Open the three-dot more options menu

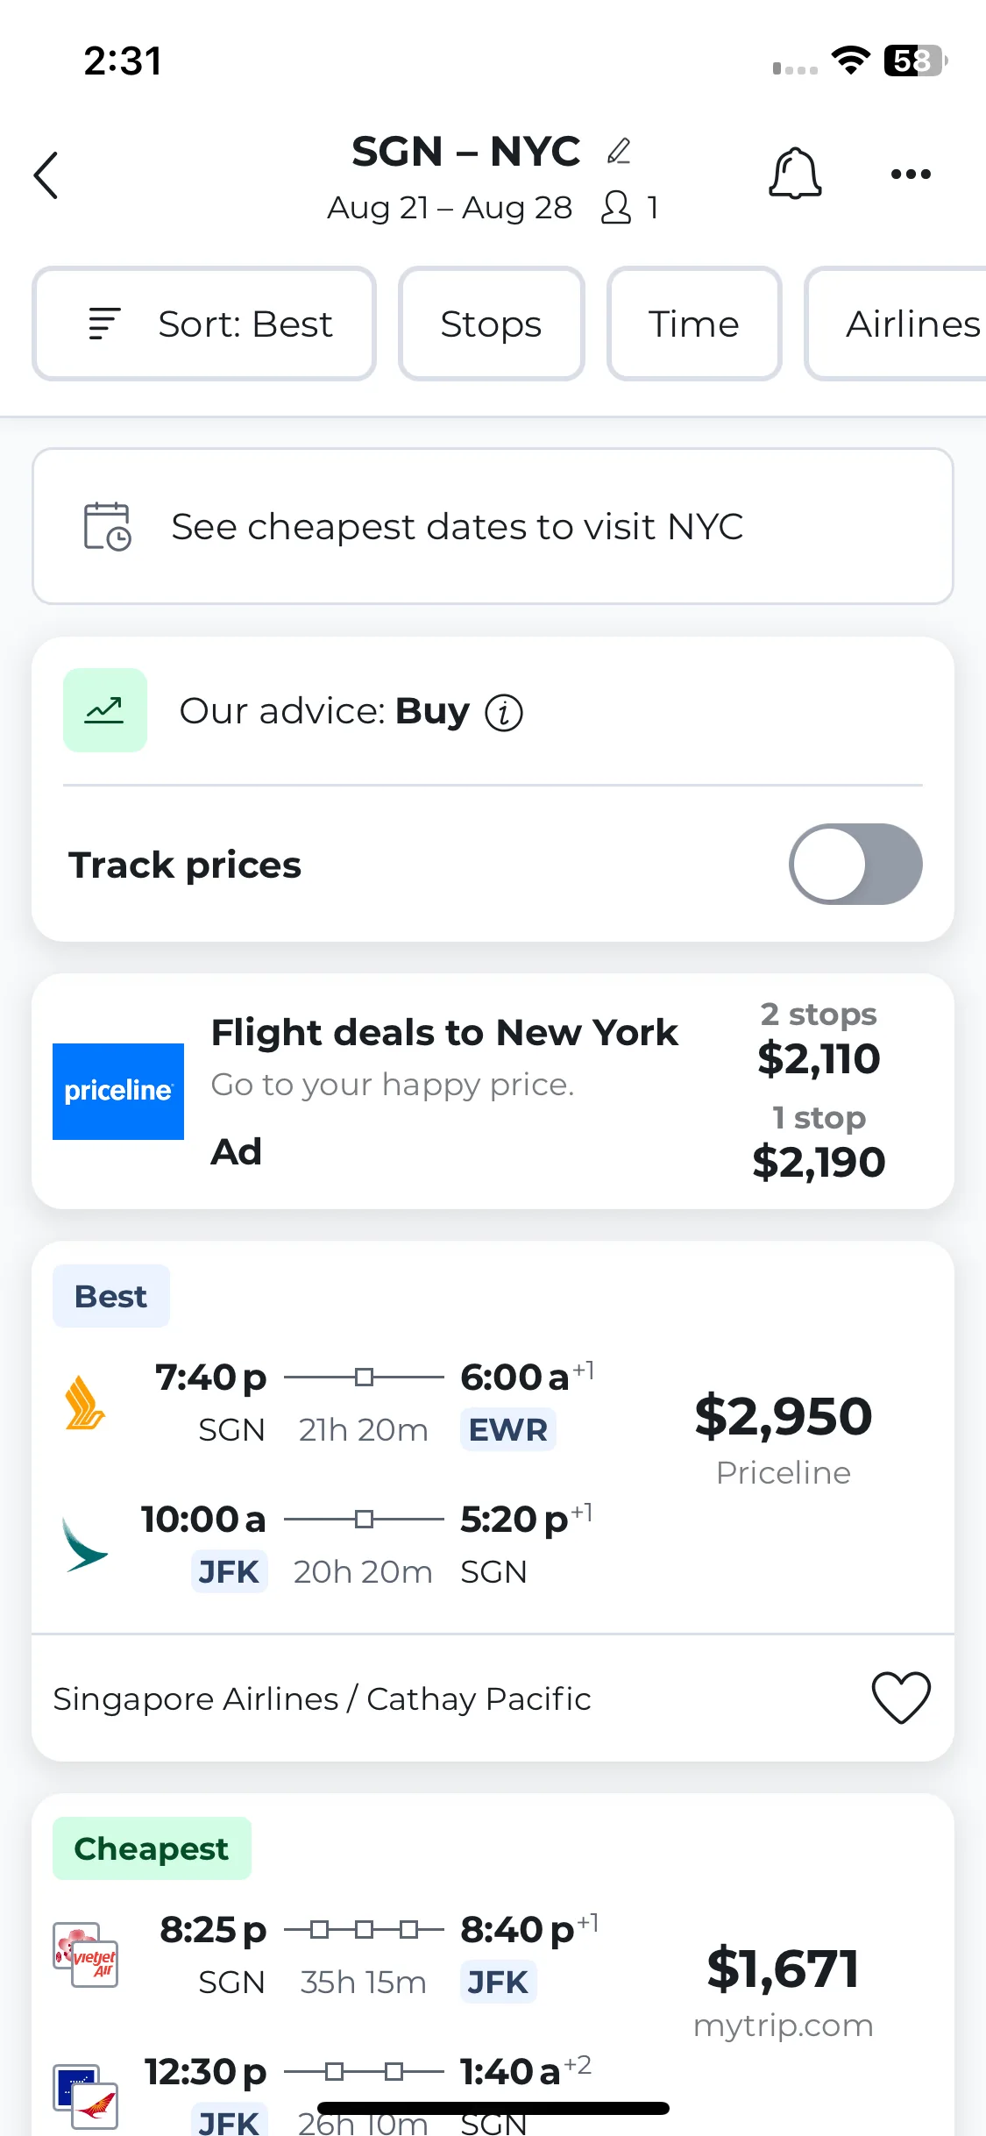coord(911,174)
